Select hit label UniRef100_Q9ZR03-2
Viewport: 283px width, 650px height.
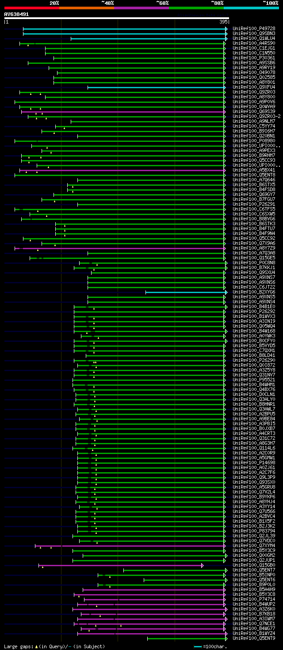[256, 116]
